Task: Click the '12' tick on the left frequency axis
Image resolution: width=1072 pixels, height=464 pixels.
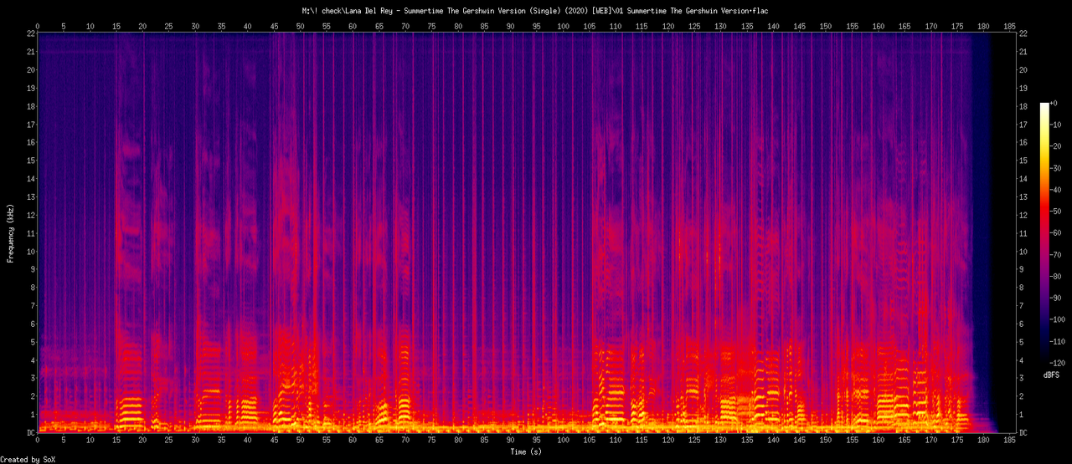Action: click(x=30, y=215)
